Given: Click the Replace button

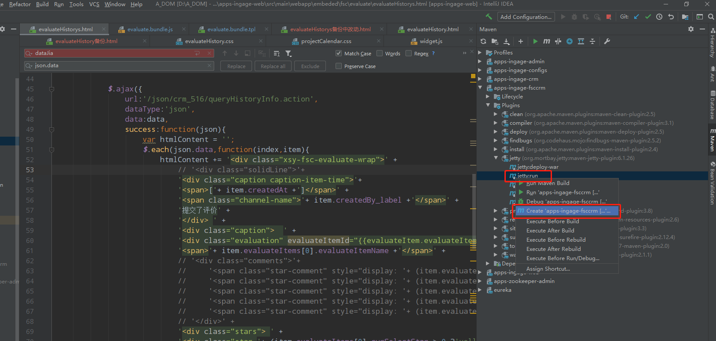Looking at the screenshot, I should point(236,66).
